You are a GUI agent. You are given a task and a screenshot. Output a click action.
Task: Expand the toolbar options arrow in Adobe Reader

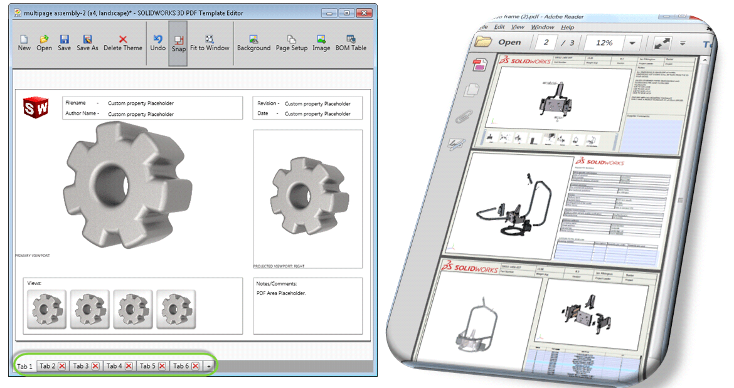(x=683, y=43)
